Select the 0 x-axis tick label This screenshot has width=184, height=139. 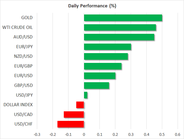coord(84,134)
